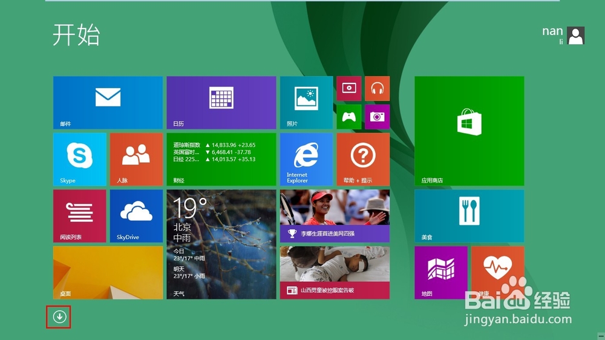605x340 pixels.
Task: Open the user account picture menu
Action: coord(576,36)
